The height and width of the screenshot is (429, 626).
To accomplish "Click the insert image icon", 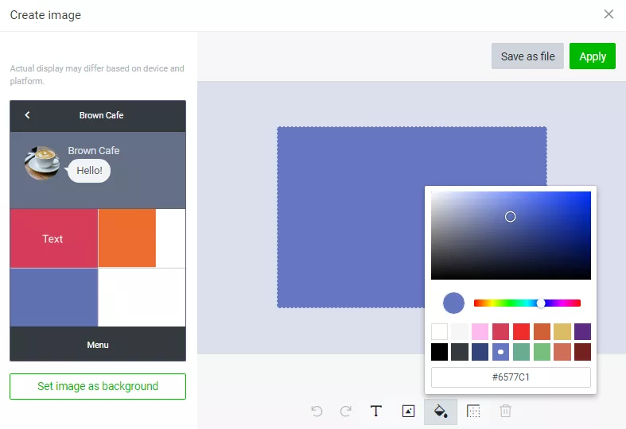I will [408, 411].
